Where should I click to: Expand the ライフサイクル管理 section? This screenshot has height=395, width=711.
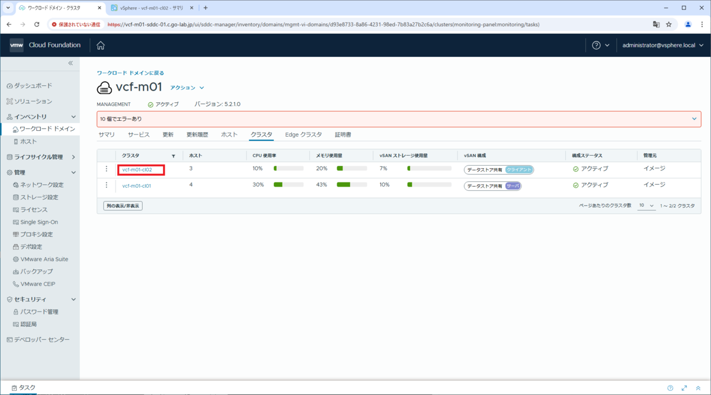[x=73, y=157]
